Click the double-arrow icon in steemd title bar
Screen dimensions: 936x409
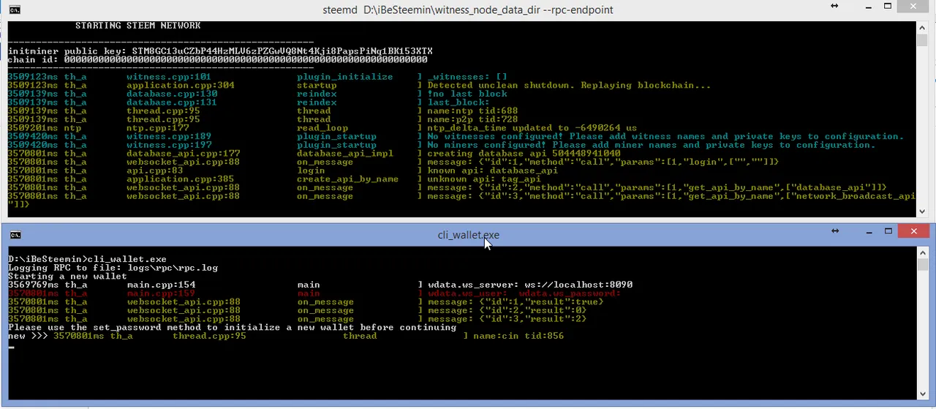(834, 6)
